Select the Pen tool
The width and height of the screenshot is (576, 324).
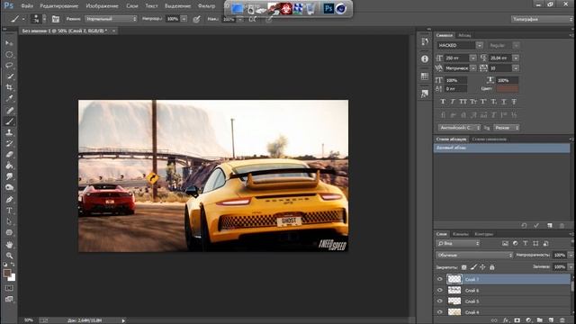(9, 200)
